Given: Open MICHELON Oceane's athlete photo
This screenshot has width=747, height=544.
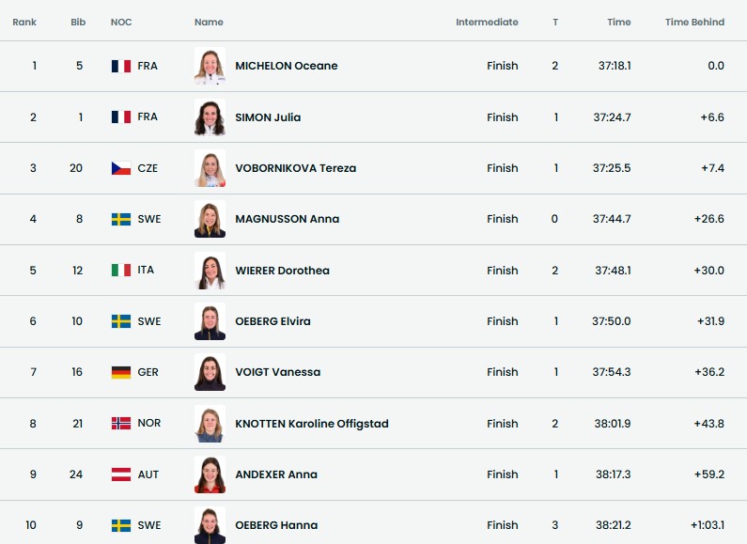Looking at the screenshot, I should pyautogui.click(x=210, y=66).
